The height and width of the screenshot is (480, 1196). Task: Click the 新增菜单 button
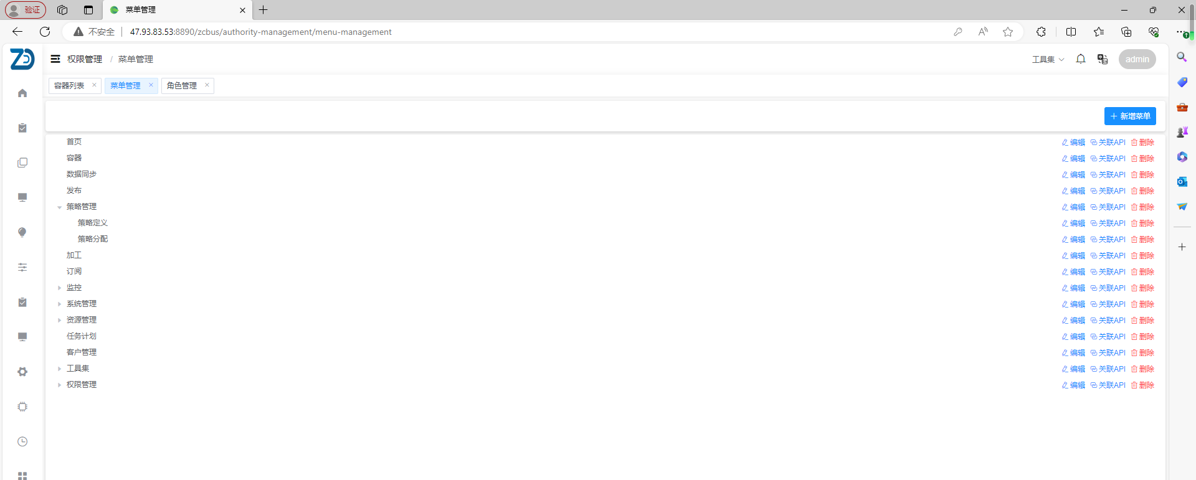point(1130,116)
